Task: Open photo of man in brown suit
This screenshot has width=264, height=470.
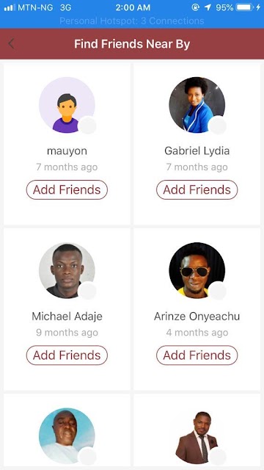Action: point(197,436)
